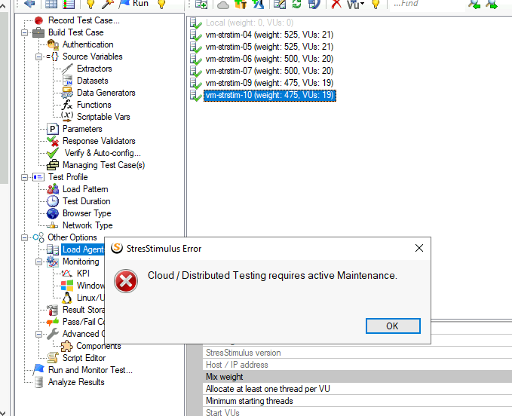Screen dimensions: 512x416
Task: Click the Test Duration clock icon
Action: tap(53, 201)
